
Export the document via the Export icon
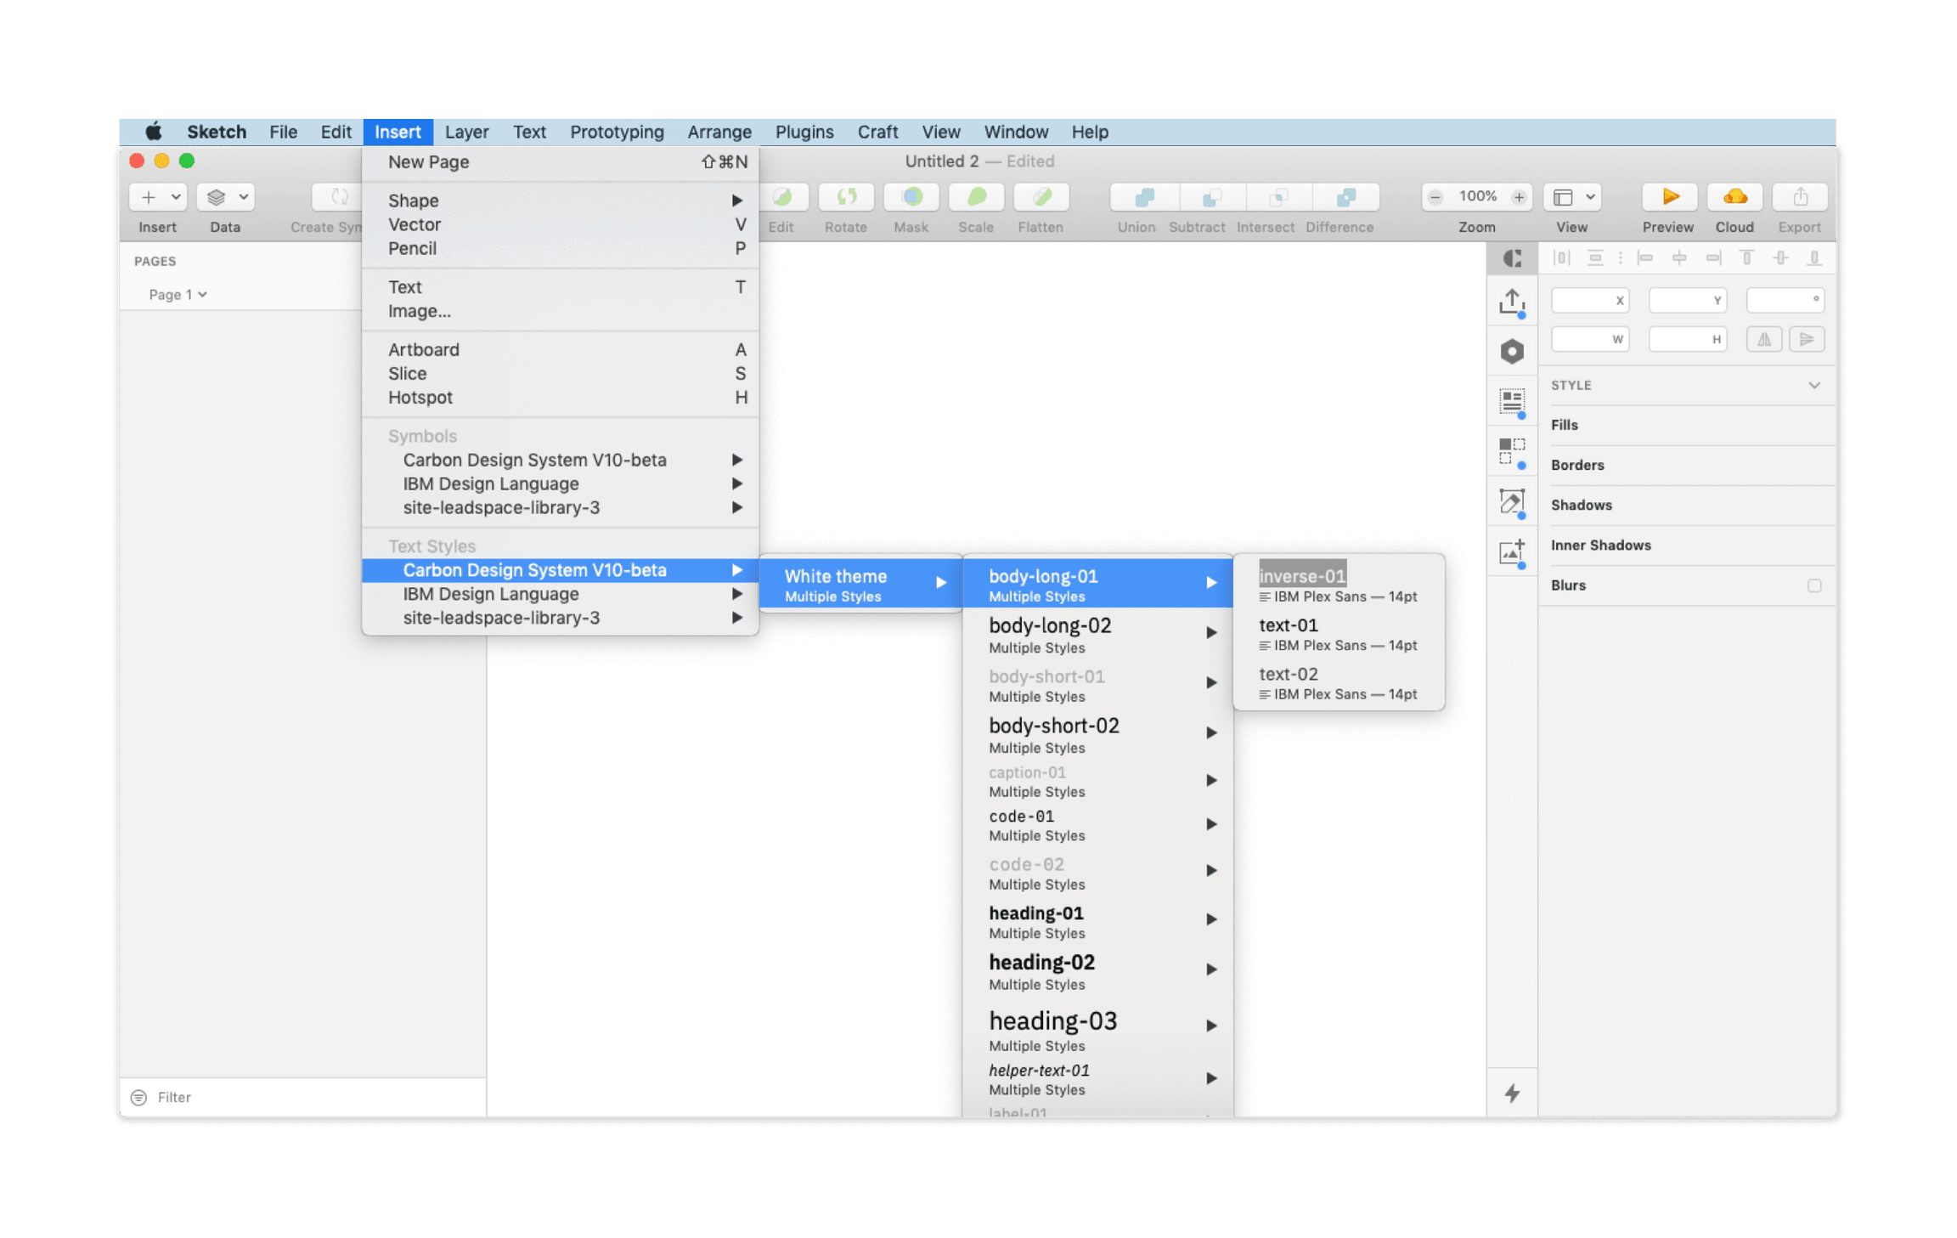click(1799, 197)
